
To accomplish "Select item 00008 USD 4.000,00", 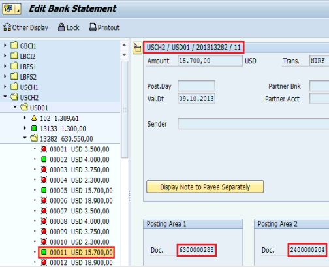I will point(80,221).
